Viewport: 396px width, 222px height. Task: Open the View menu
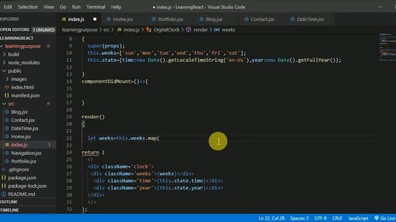(x=48, y=7)
